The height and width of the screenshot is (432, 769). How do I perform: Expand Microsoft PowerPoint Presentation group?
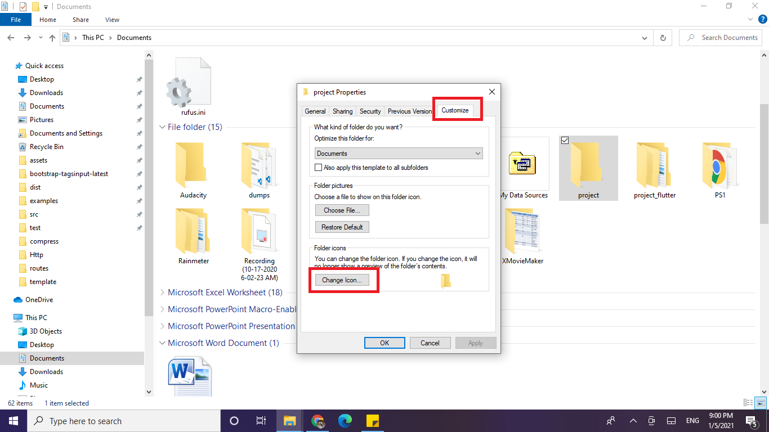click(x=163, y=326)
